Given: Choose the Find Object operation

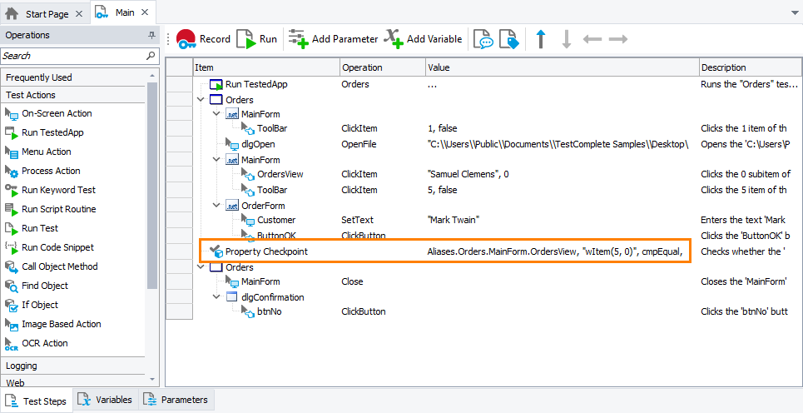Looking at the screenshot, I should tap(44, 286).
